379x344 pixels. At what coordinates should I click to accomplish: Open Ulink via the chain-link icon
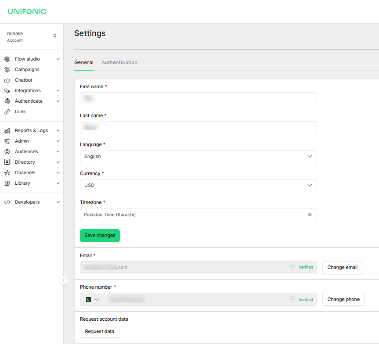[7, 111]
